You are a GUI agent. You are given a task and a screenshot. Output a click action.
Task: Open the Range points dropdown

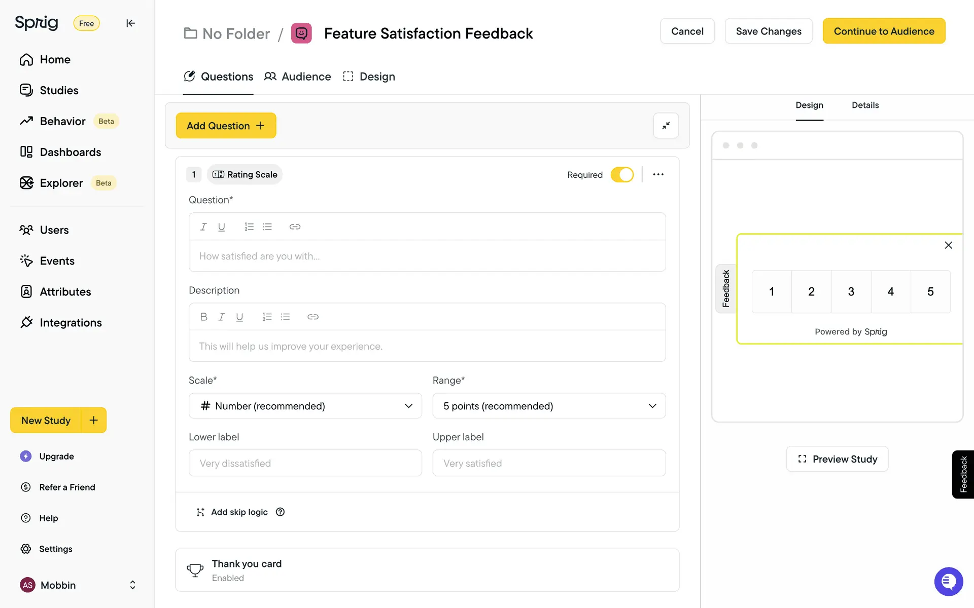pyautogui.click(x=549, y=406)
